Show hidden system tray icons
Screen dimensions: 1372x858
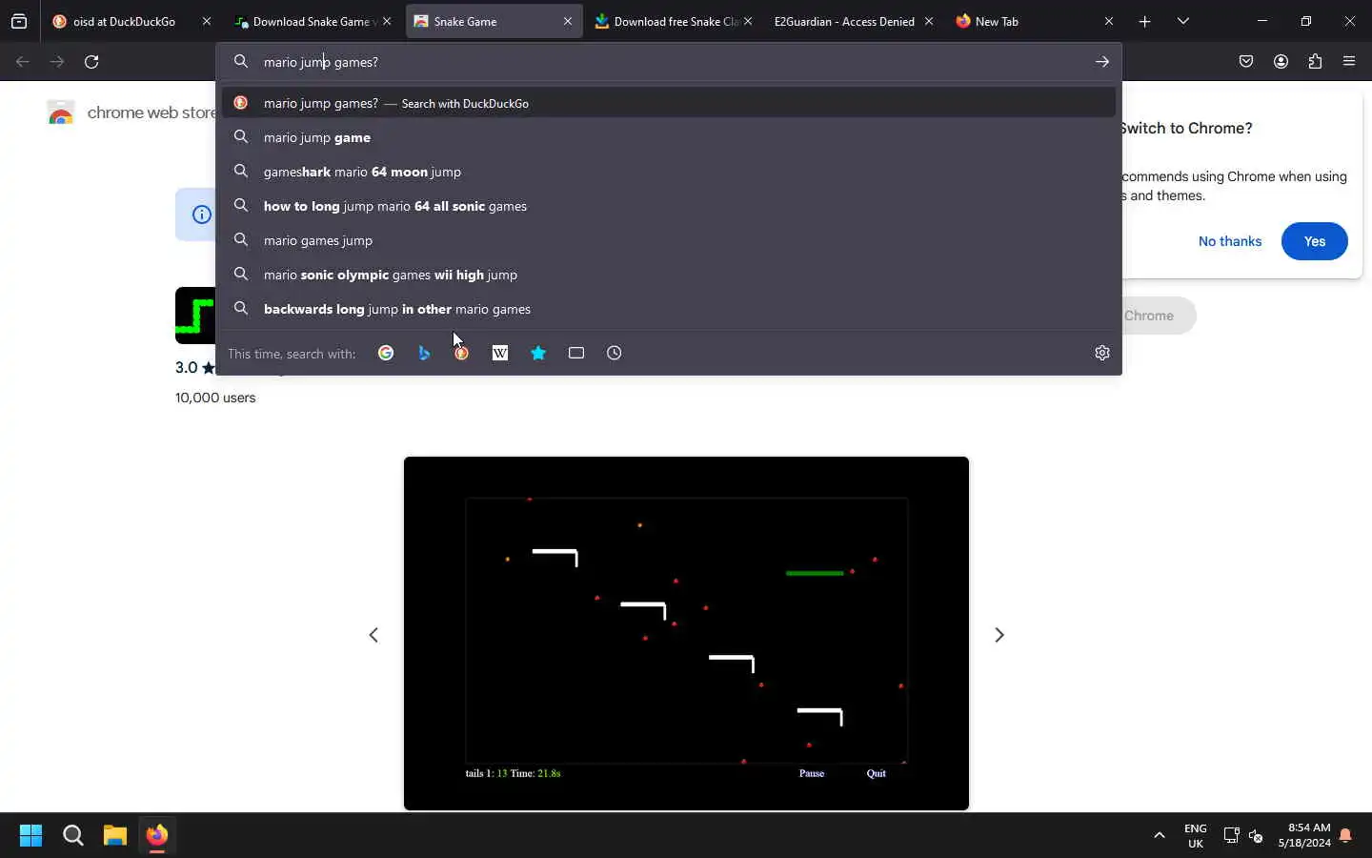[x=1160, y=836]
